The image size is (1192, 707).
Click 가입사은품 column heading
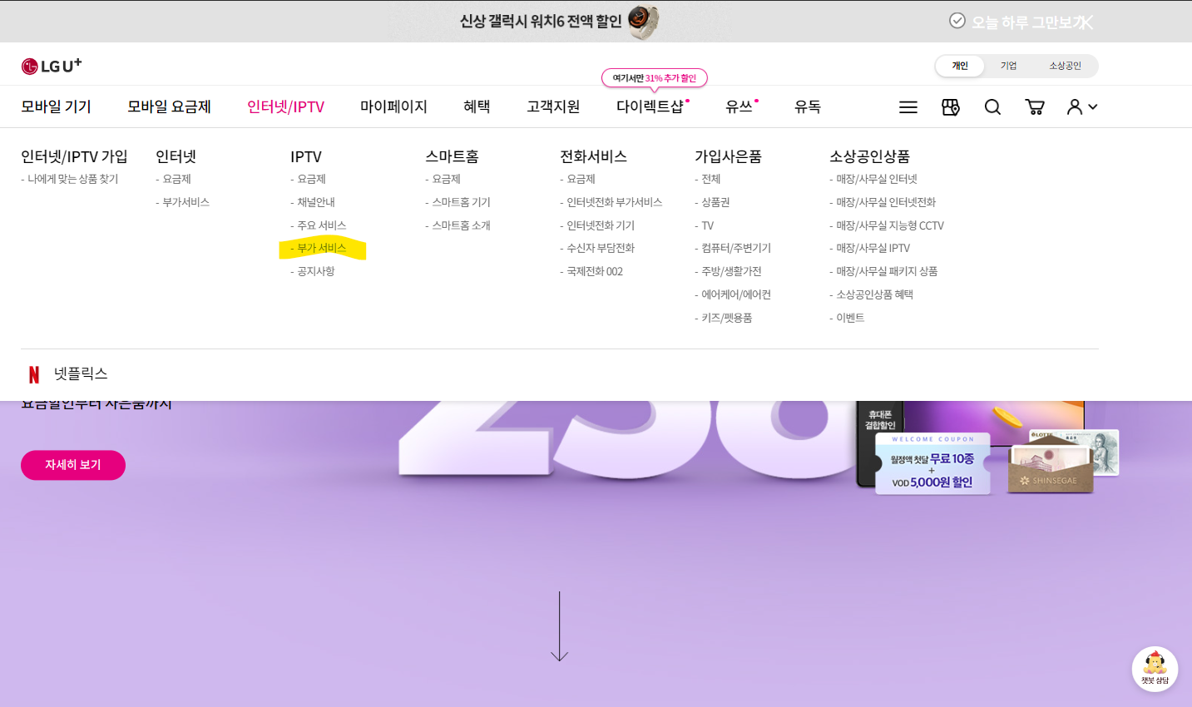(x=728, y=156)
